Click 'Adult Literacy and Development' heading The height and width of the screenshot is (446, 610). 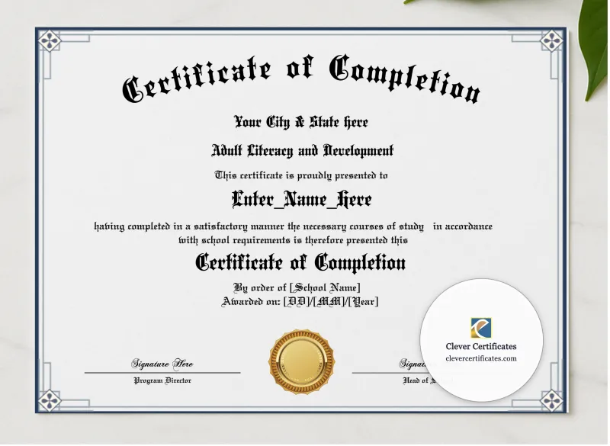303,151
